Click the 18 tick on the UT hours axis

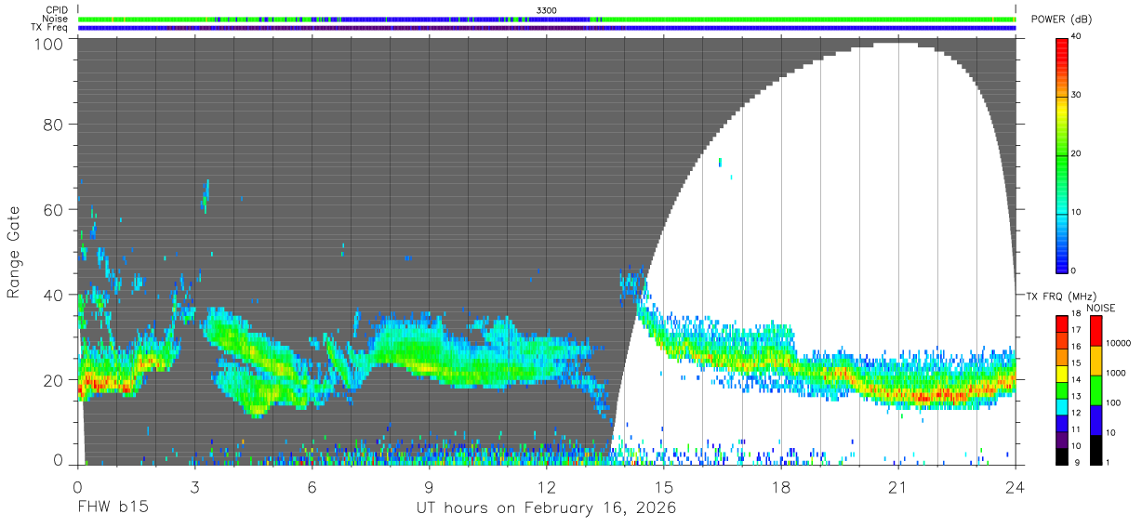click(781, 488)
